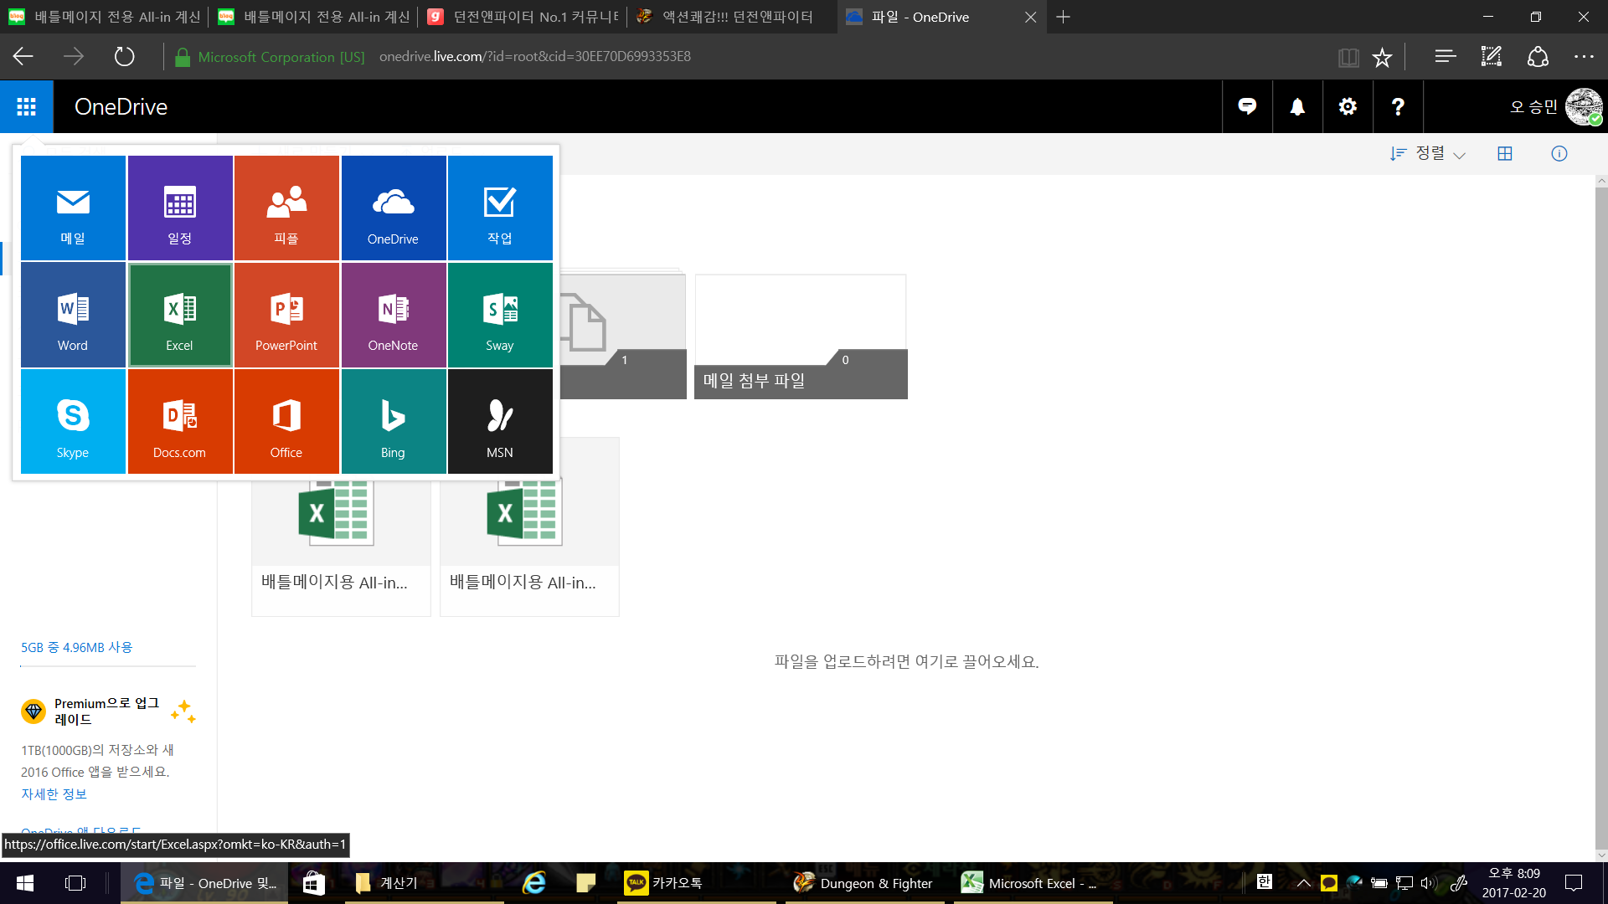Open the 메일 첨부 파일 folder
This screenshot has width=1608, height=904.
pos(801,337)
